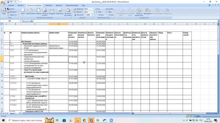220x123 pixels.
Task: Undo last action in Quick Access toolbar
Action: pyautogui.click(x=11, y=2)
